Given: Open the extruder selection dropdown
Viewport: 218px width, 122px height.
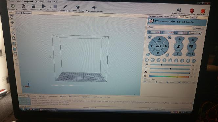Looking at the screenshot, I should click(195, 33).
